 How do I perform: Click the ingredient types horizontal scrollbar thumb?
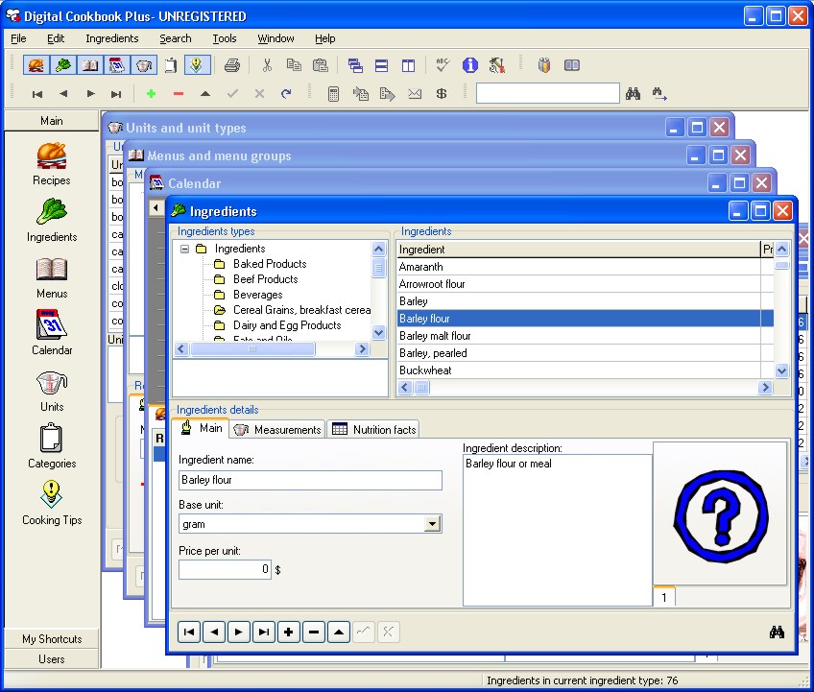click(x=252, y=349)
